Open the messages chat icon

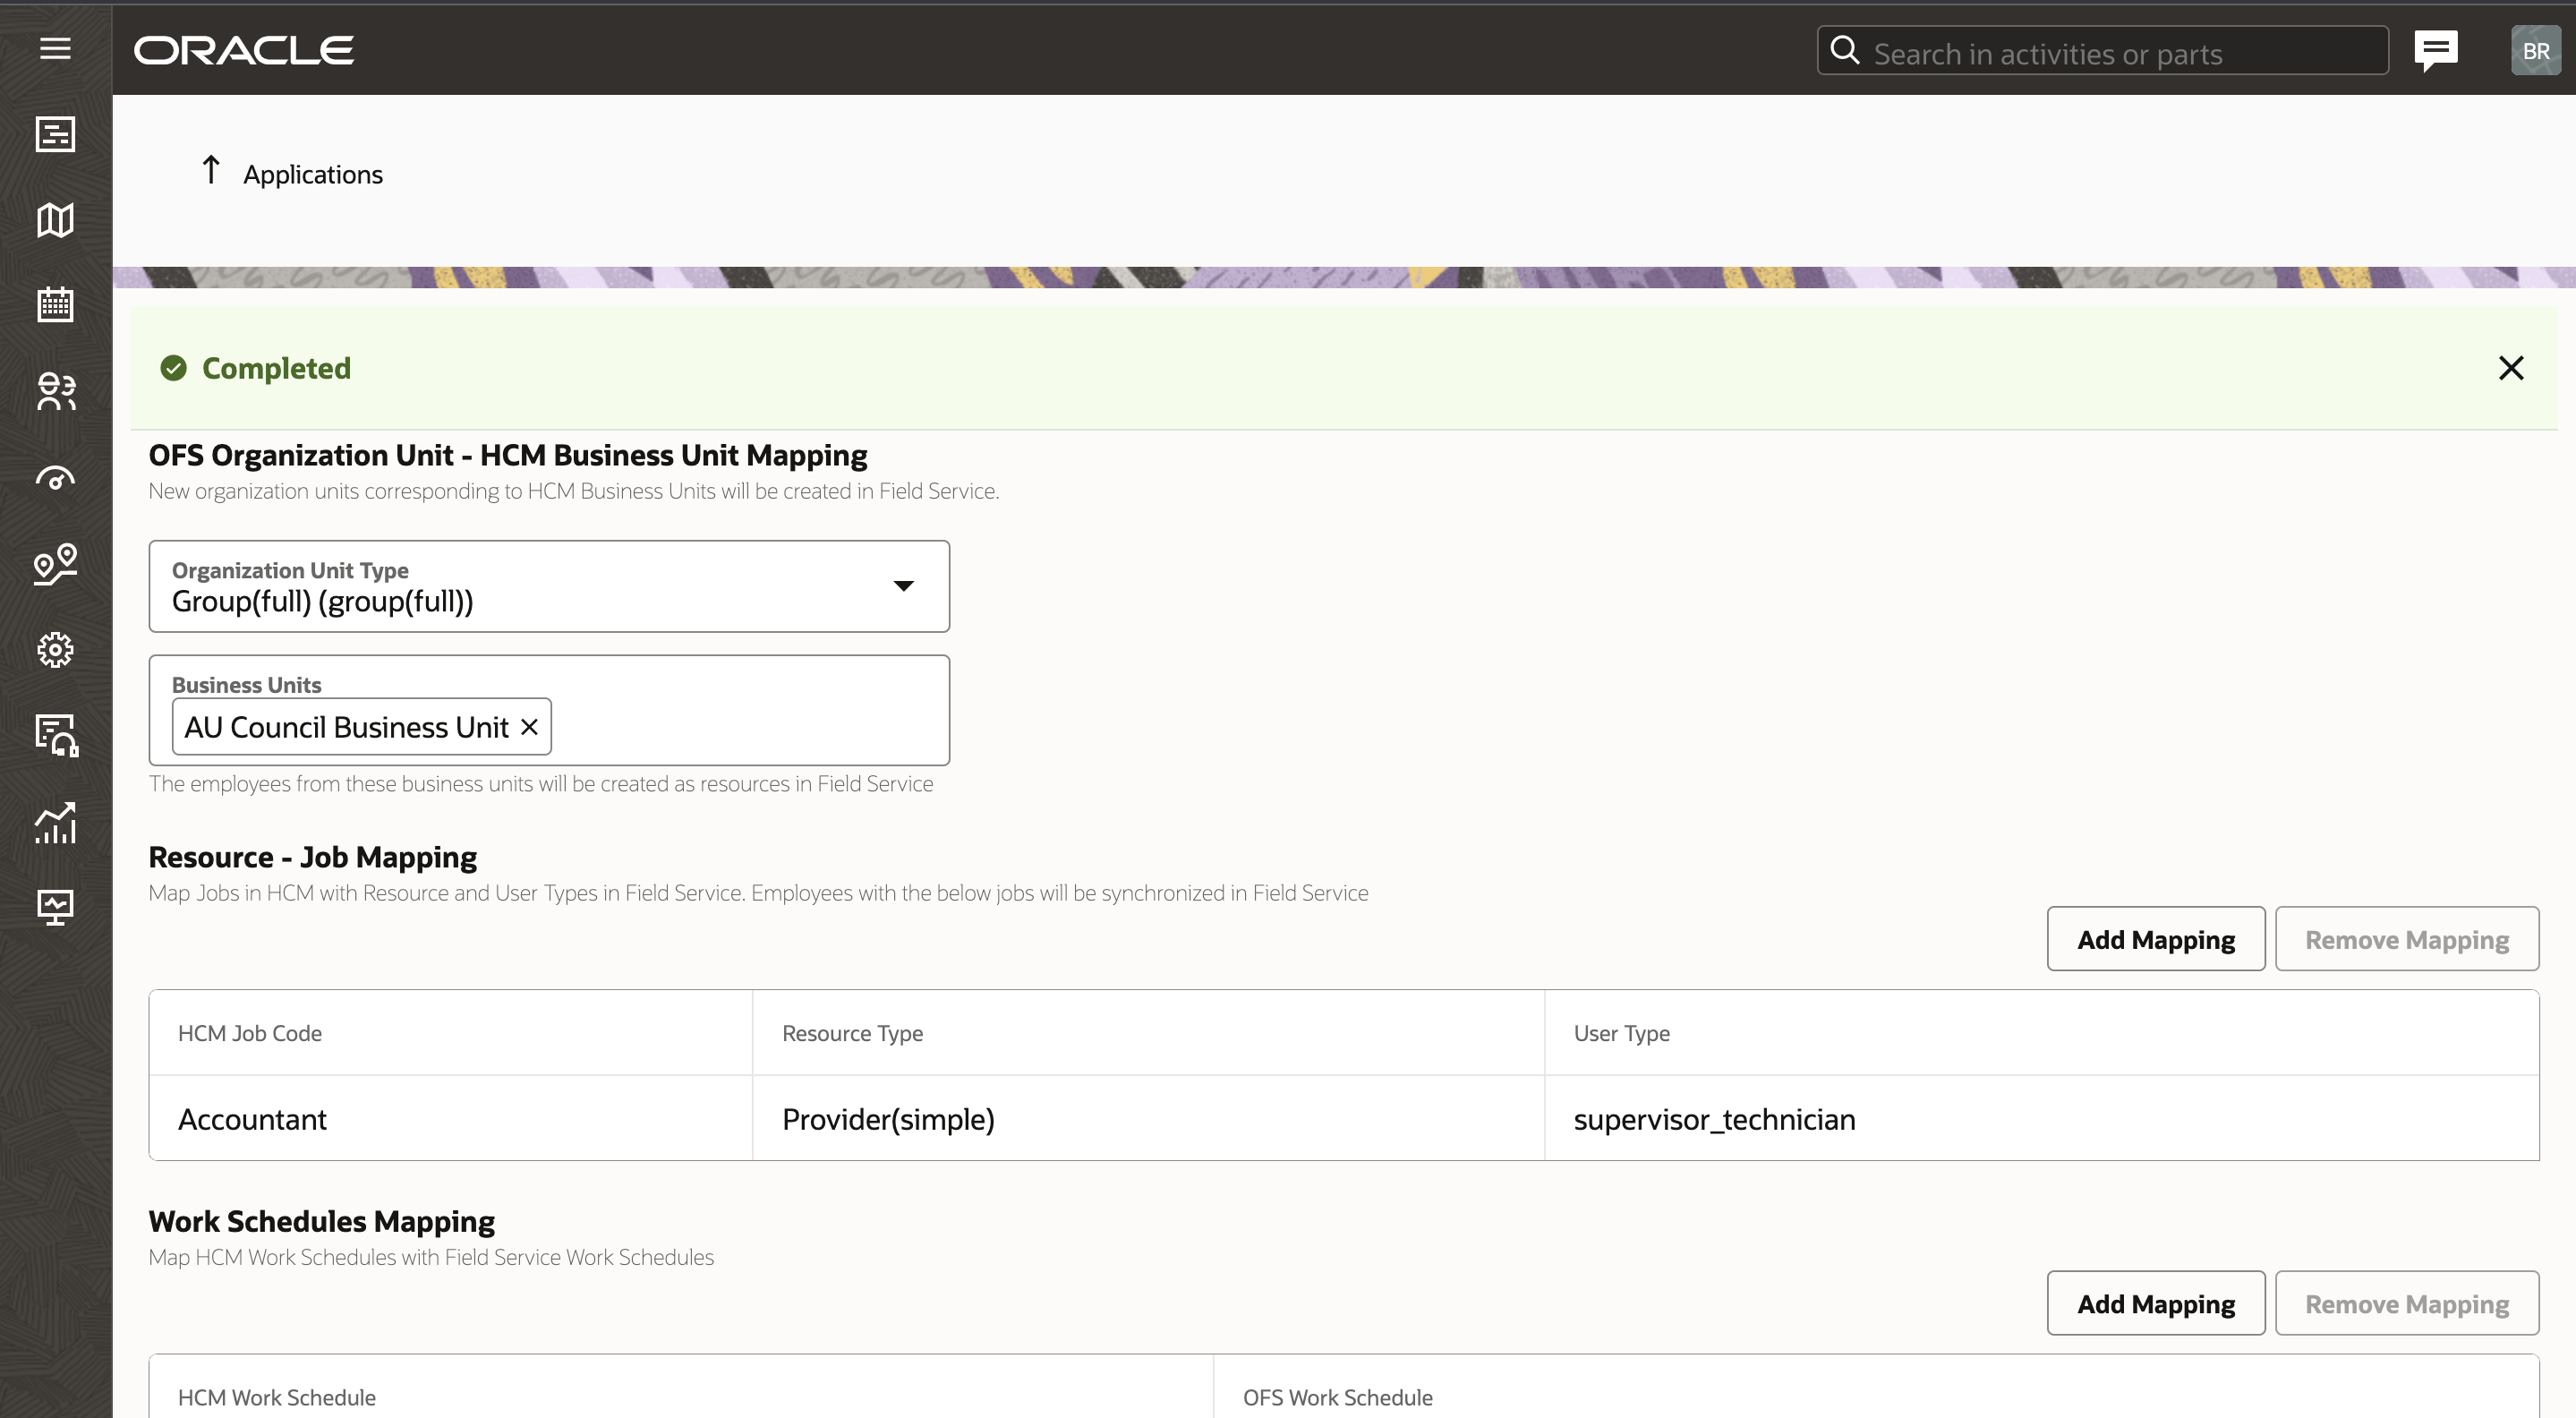pos(2435,50)
